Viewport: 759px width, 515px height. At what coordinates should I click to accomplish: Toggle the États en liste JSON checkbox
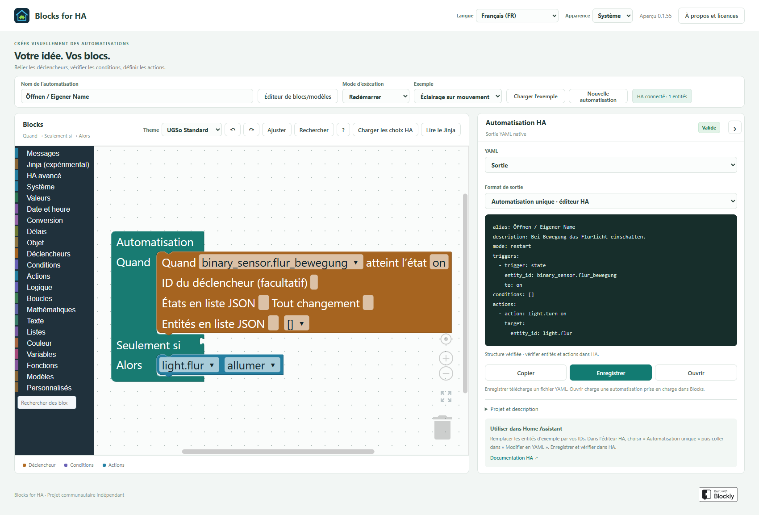click(x=264, y=303)
